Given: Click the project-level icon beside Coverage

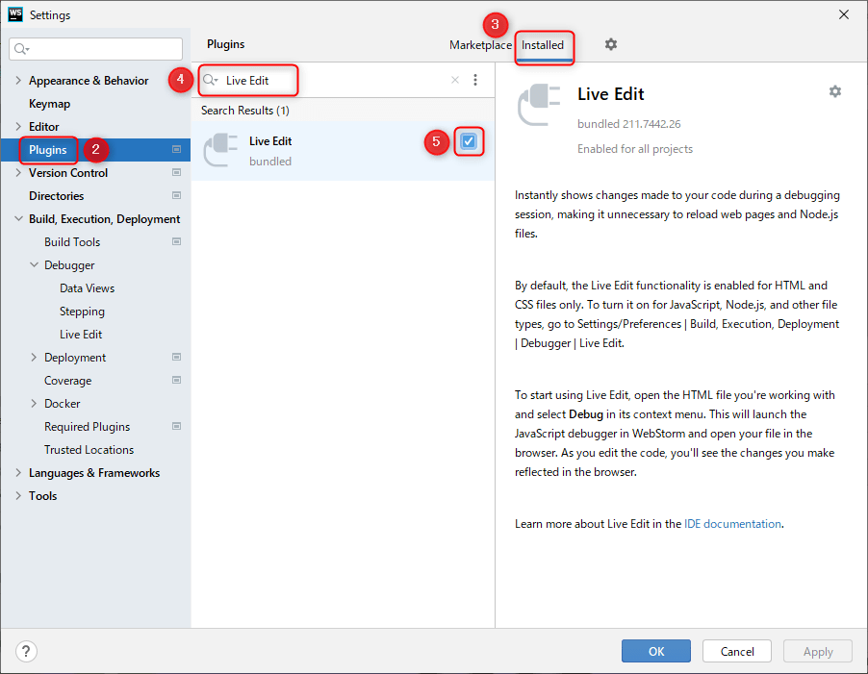Looking at the screenshot, I should (177, 381).
